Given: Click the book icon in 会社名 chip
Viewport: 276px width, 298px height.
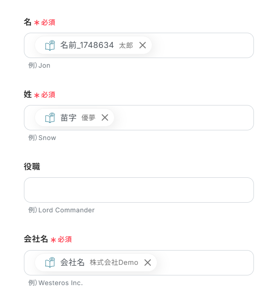Looking at the screenshot, I should pyautogui.click(x=50, y=263).
